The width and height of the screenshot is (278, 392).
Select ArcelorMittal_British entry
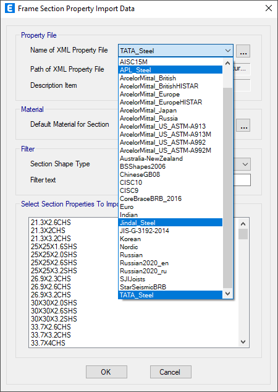(171, 78)
